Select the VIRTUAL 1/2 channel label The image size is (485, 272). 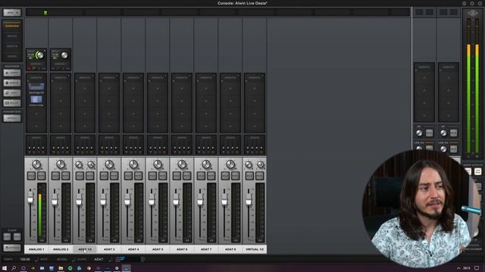click(x=255, y=249)
